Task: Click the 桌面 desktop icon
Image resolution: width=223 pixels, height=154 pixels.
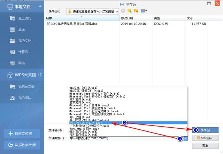Action: (12, 29)
